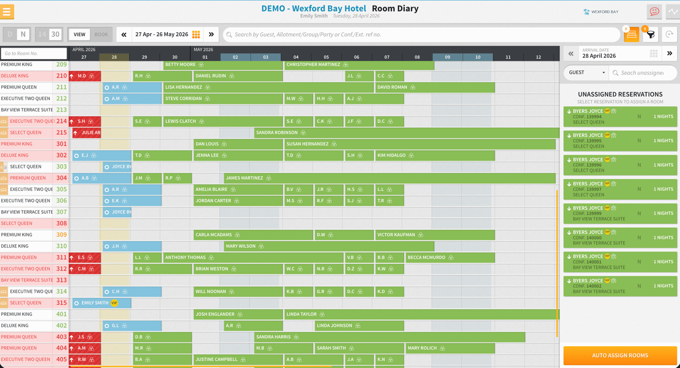The image size is (680, 368).
Task: Open Justine Campbell booking in room 405
Action: coord(238,360)
